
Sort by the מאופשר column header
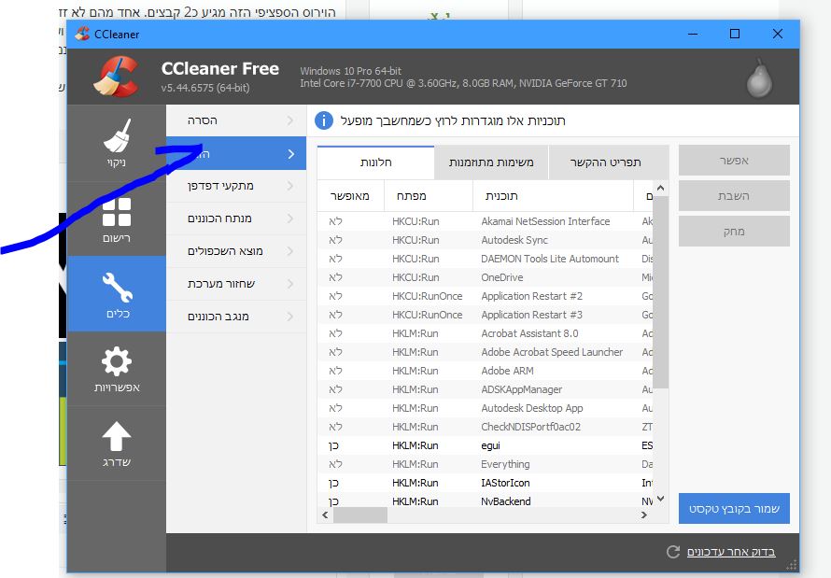click(x=350, y=196)
